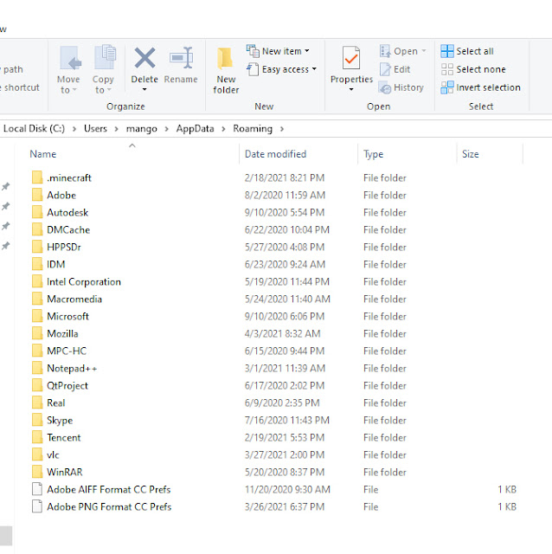Click the Delete X icon

(144, 58)
